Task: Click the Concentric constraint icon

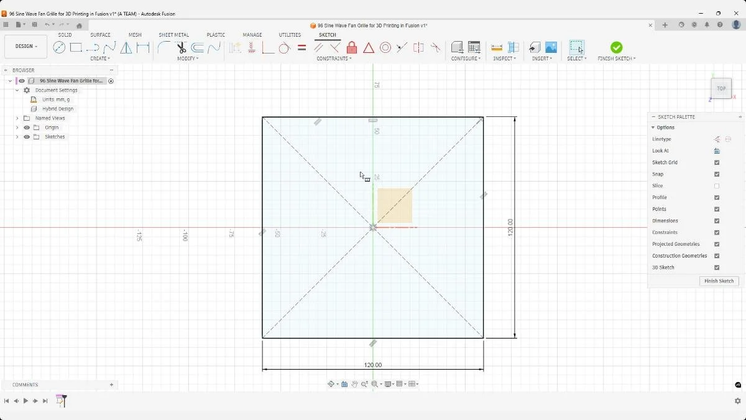Action: coord(385,47)
